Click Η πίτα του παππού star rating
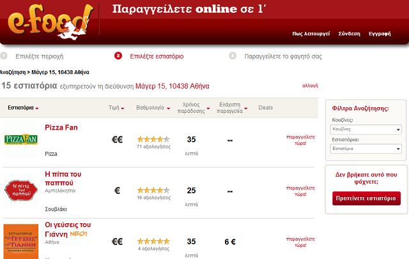This screenshot has height=259, width=409. (153, 190)
